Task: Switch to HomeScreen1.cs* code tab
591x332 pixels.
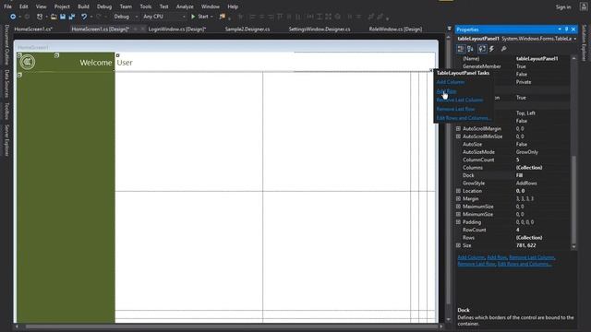Action: 33,29
